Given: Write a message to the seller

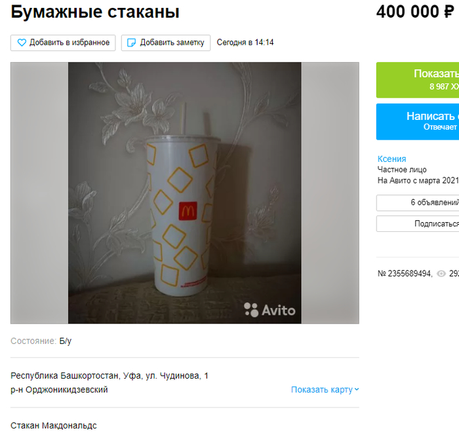Looking at the screenshot, I should pyautogui.click(x=418, y=121).
